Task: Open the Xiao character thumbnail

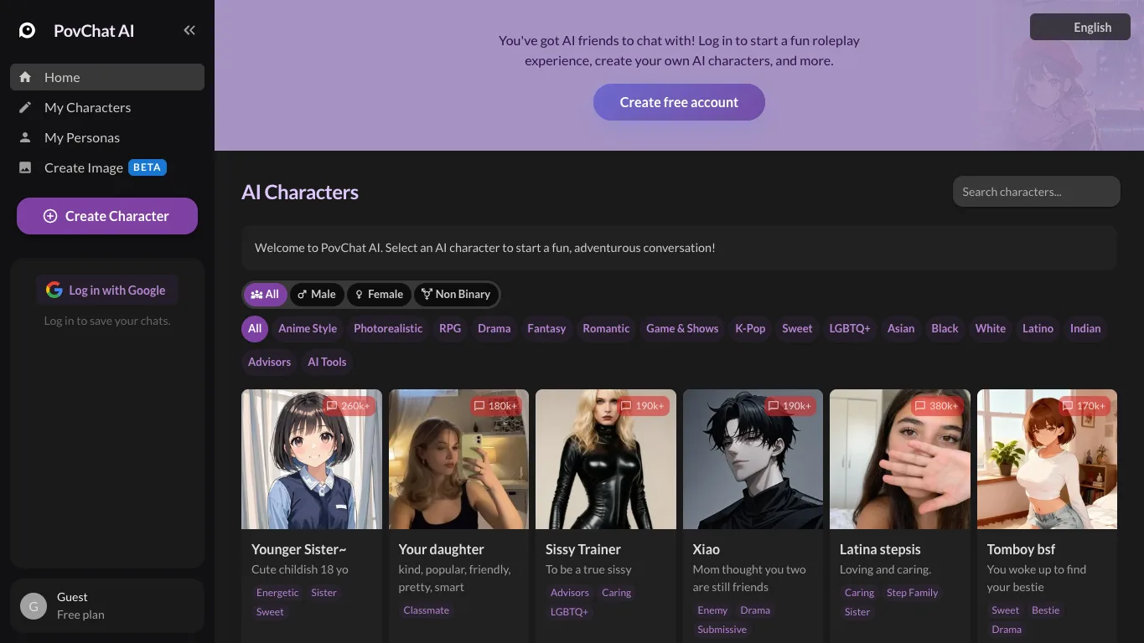Action: coord(753,459)
